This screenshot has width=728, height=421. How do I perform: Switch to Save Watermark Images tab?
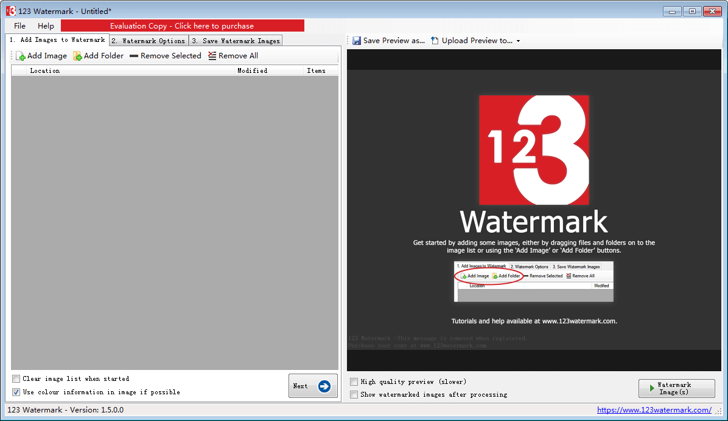pos(236,41)
